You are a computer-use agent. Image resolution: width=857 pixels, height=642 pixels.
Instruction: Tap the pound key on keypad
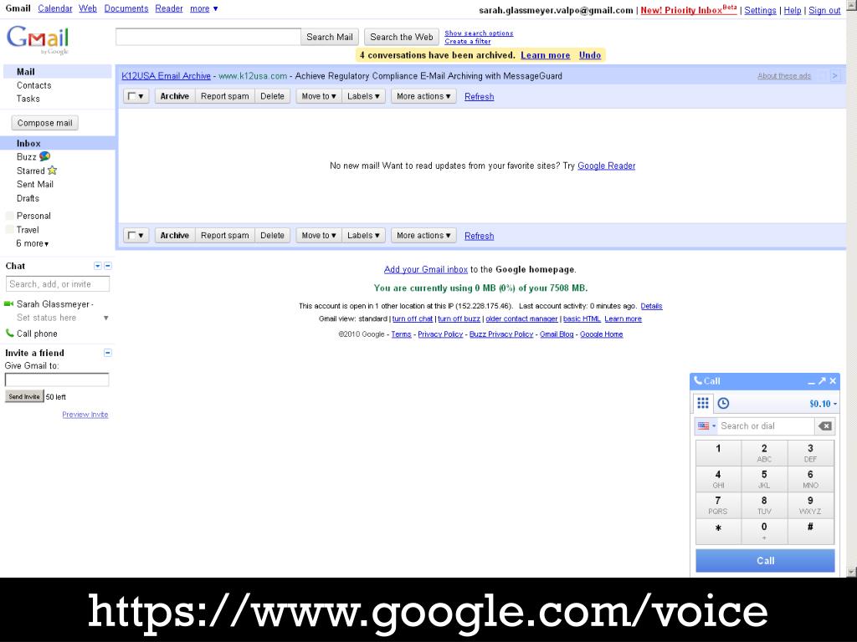[x=810, y=531]
